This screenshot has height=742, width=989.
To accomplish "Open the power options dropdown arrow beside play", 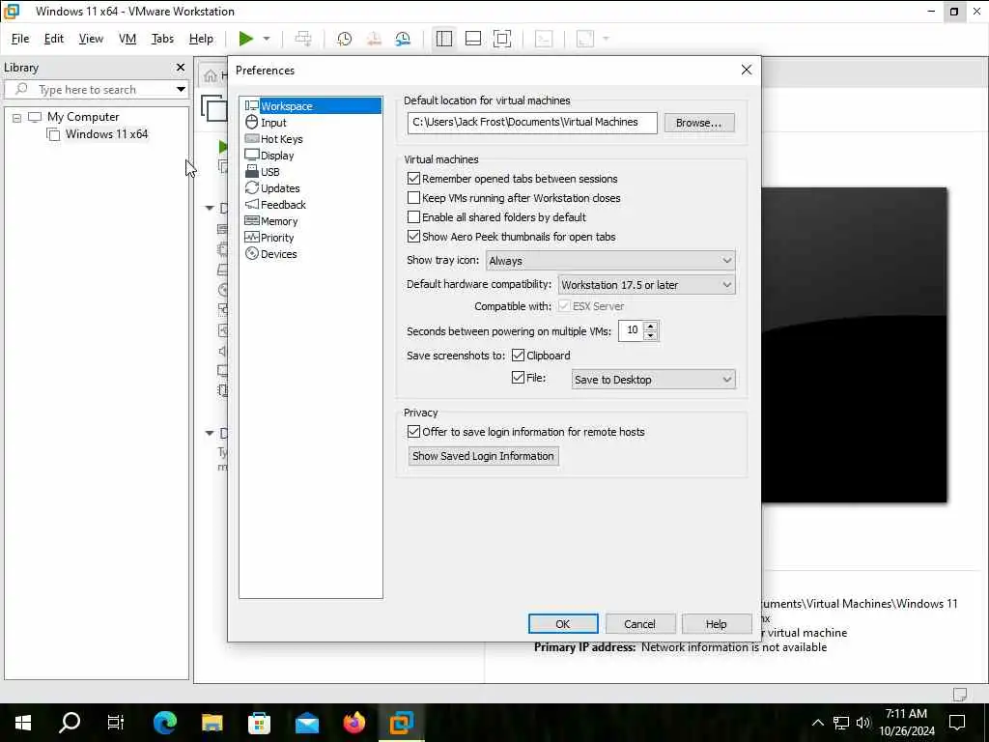I will pos(267,39).
